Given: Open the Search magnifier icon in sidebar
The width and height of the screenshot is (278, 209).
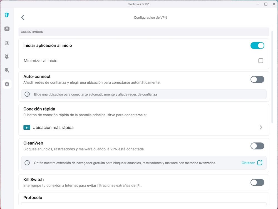Looking at the screenshot, I should (7, 70).
